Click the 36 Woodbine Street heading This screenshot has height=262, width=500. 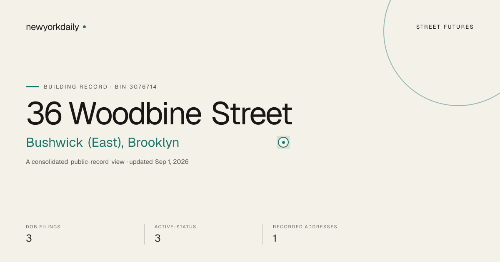pos(159,113)
